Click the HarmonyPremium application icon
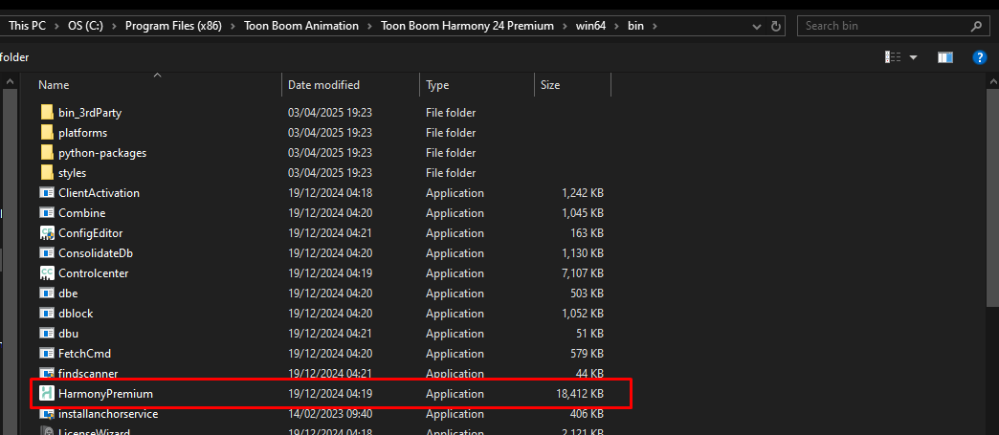The width and height of the screenshot is (999, 435). coord(47,394)
